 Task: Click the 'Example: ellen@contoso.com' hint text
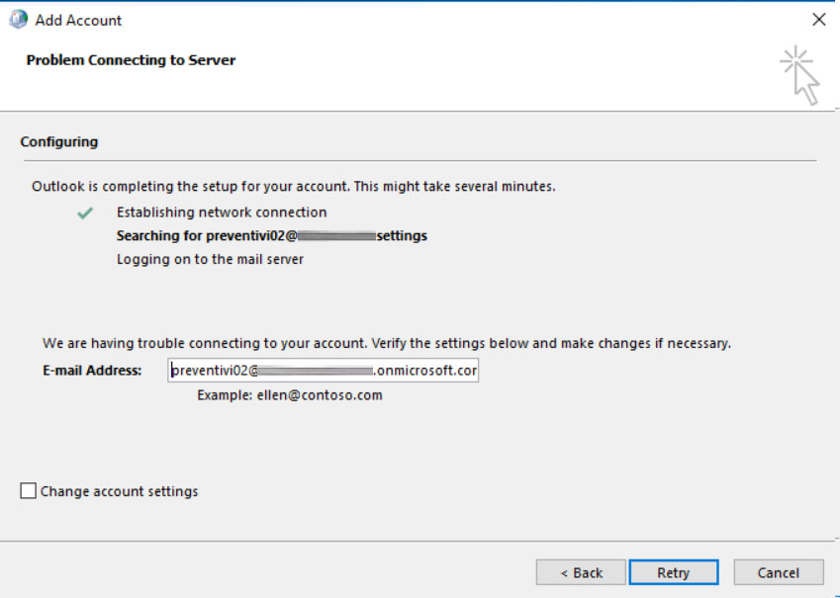point(290,395)
